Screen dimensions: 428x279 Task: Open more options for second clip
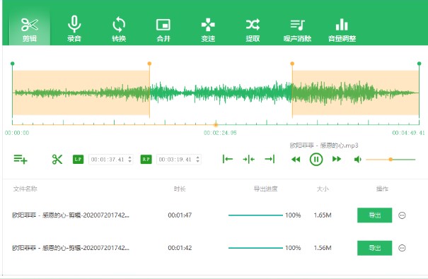(402, 248)
